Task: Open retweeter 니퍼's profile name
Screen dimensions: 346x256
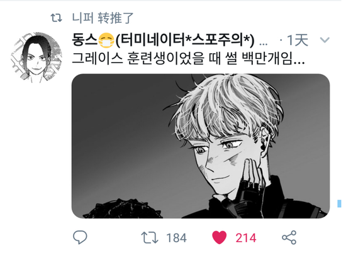Action: click(83, 18)
